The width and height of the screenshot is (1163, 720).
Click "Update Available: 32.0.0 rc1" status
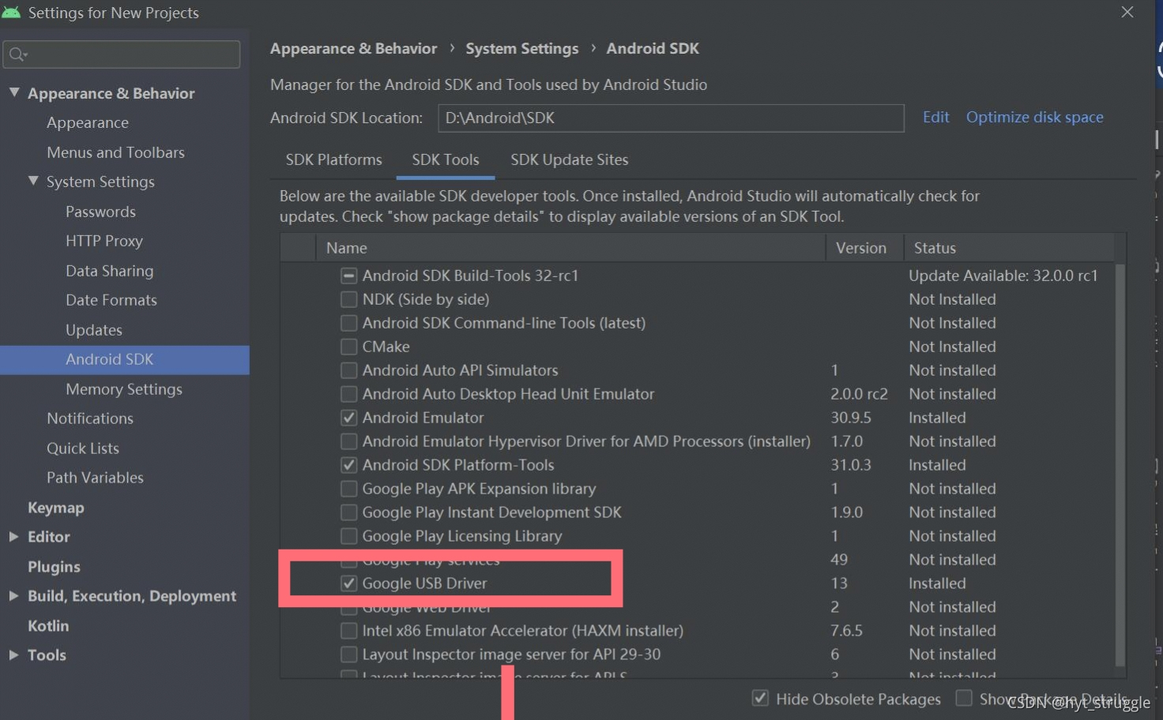coord(1003,276)
